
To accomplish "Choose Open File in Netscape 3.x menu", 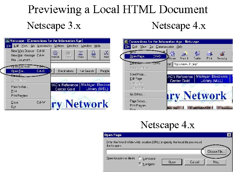I will pyautogui.click(x=28, y=71).
